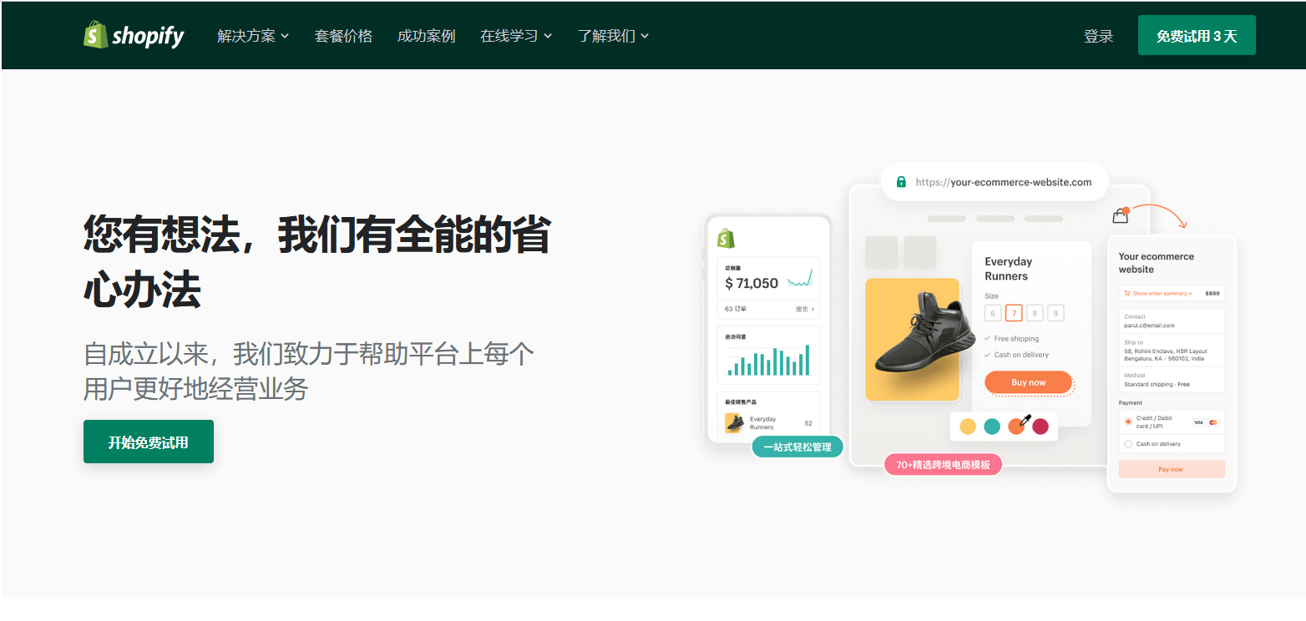Screen dimensions: 1306x621
Task: Click the teal bar chart under 总访问量
Action: (x=768, y=361)
